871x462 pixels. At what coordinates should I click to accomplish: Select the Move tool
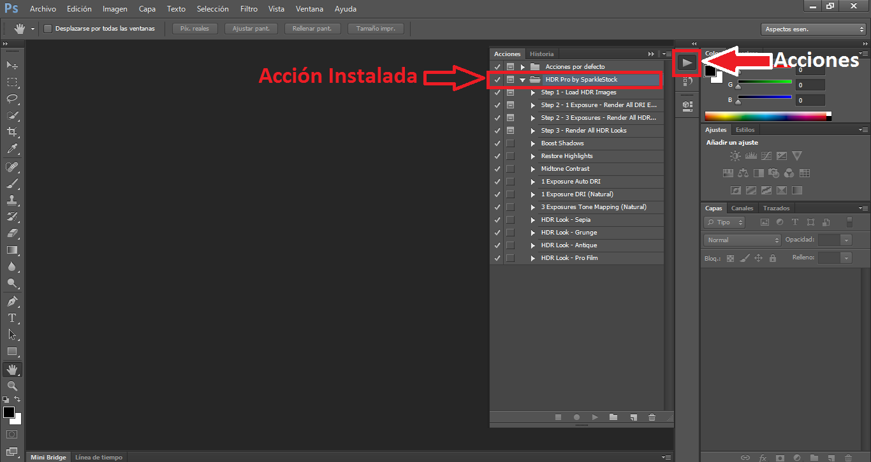click(12, 65)
